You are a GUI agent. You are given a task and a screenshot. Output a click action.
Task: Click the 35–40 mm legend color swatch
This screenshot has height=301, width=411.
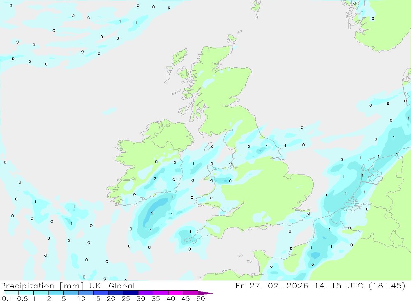pos(161,293)
